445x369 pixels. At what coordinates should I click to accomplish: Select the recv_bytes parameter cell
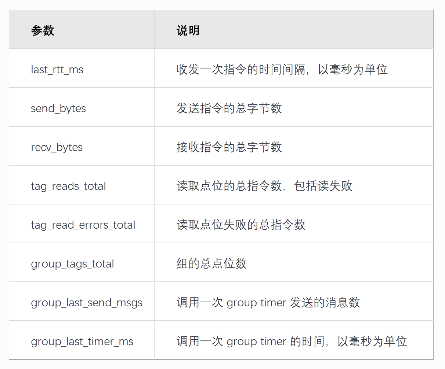point(57,147)
